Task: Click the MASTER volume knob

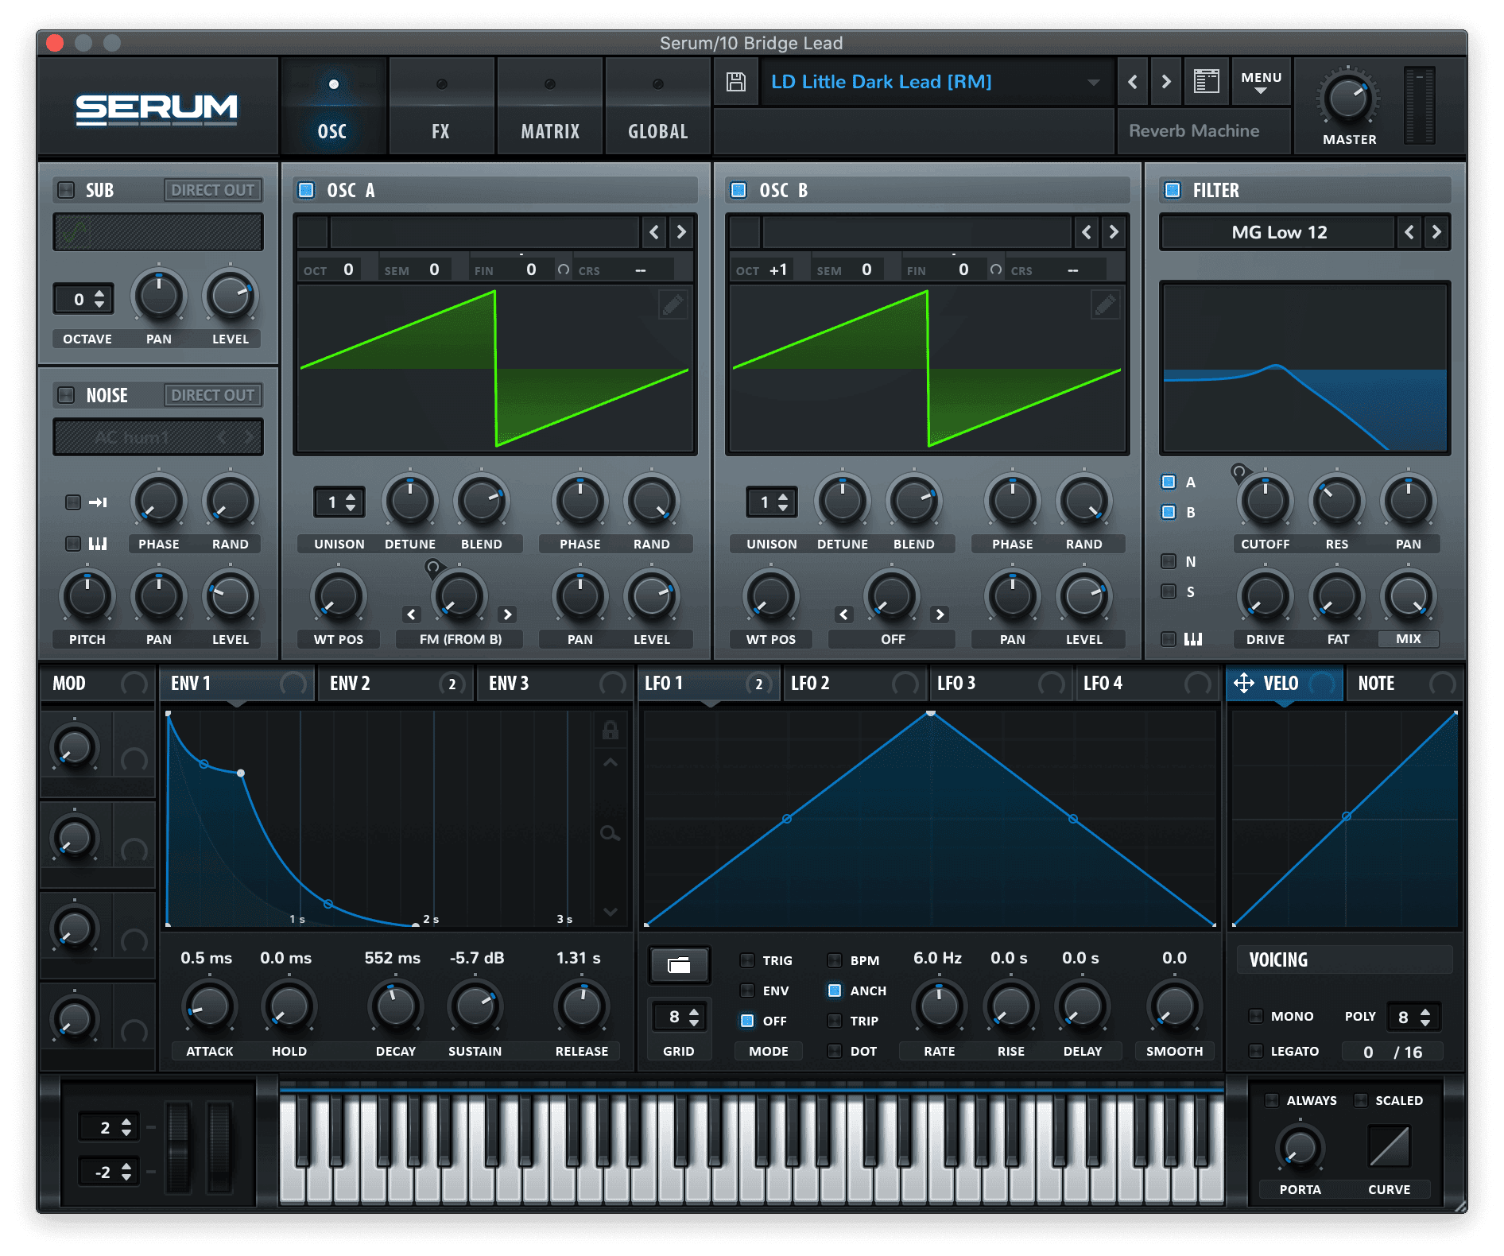Action: point(1348,99)
